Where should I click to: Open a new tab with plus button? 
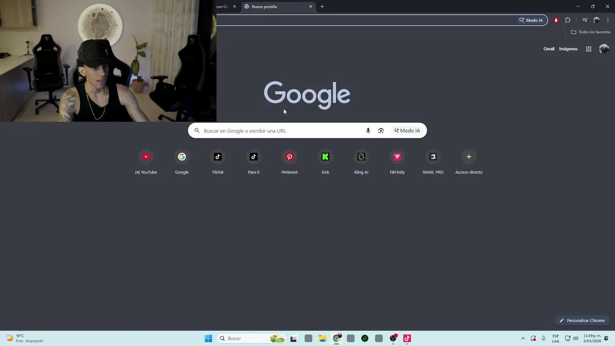click(322, 7)
